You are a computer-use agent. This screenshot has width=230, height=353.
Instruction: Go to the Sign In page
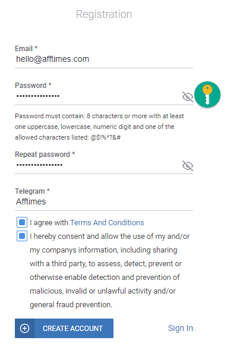181,328
